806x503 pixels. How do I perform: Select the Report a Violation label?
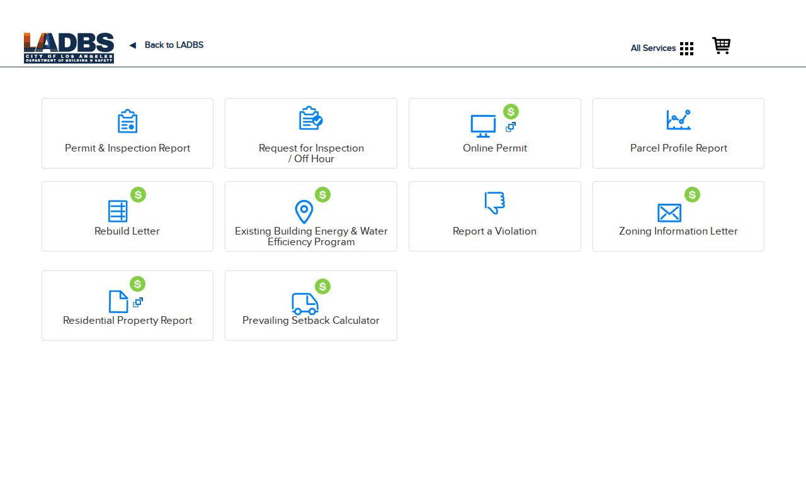[495, 231]
